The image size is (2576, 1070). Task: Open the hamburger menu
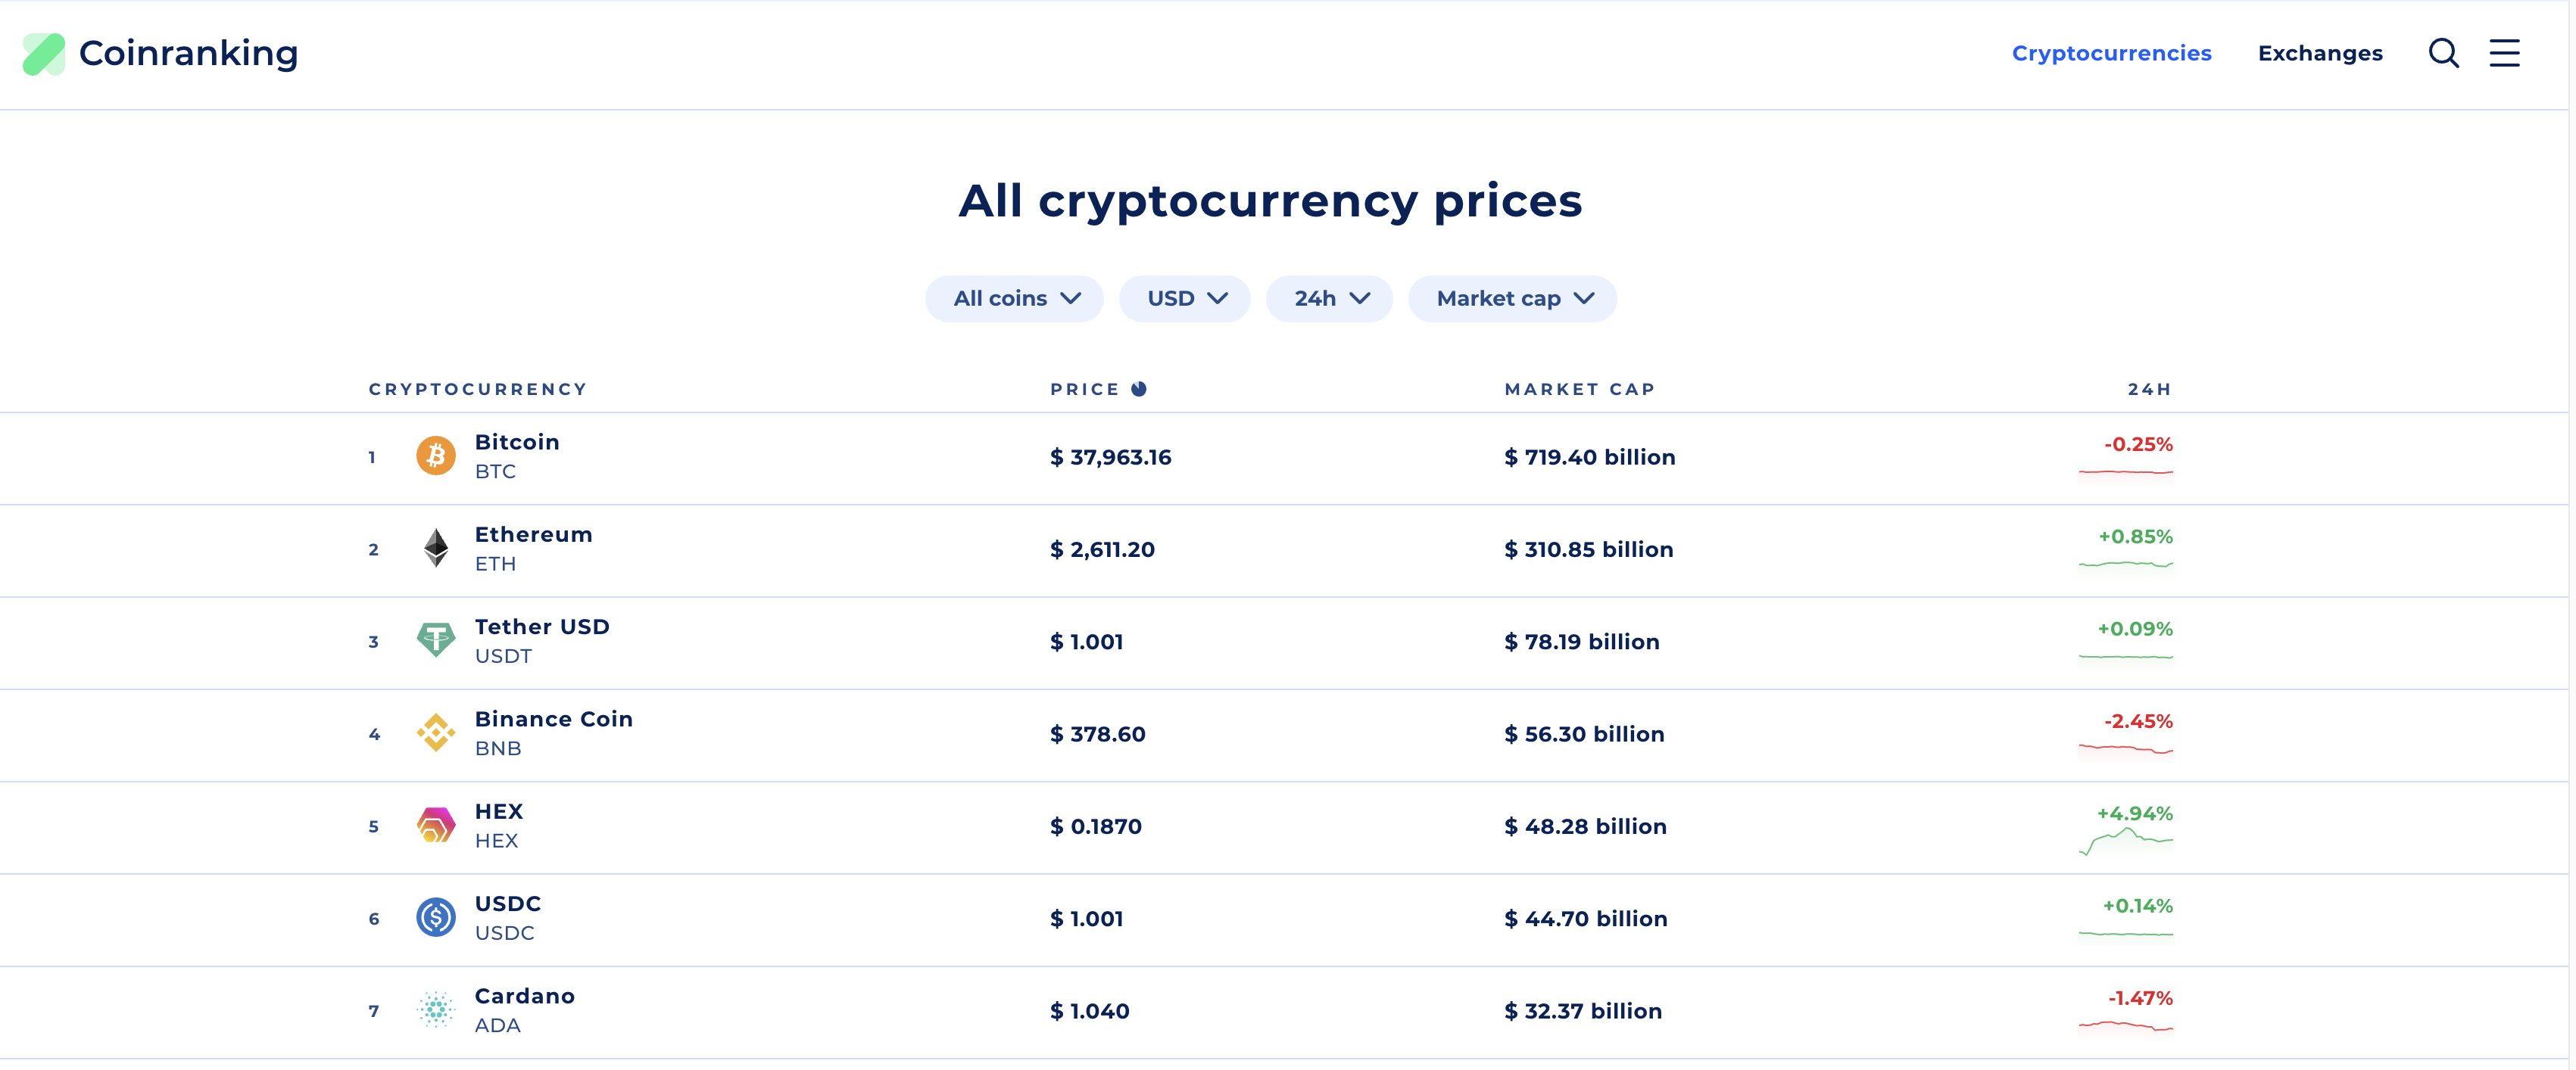point(2505,53)
